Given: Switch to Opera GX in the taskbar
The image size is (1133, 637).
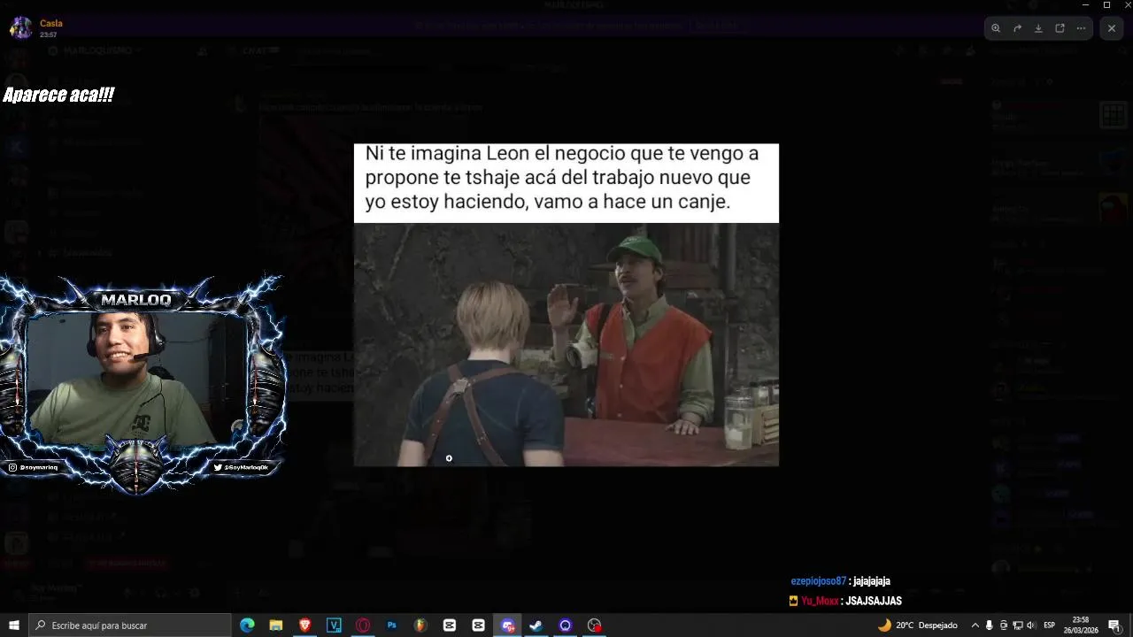Looking at the screenshot, I should point(363,625).
